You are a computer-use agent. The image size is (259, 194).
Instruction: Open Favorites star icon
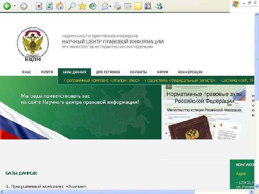click(x=82, y=6)
